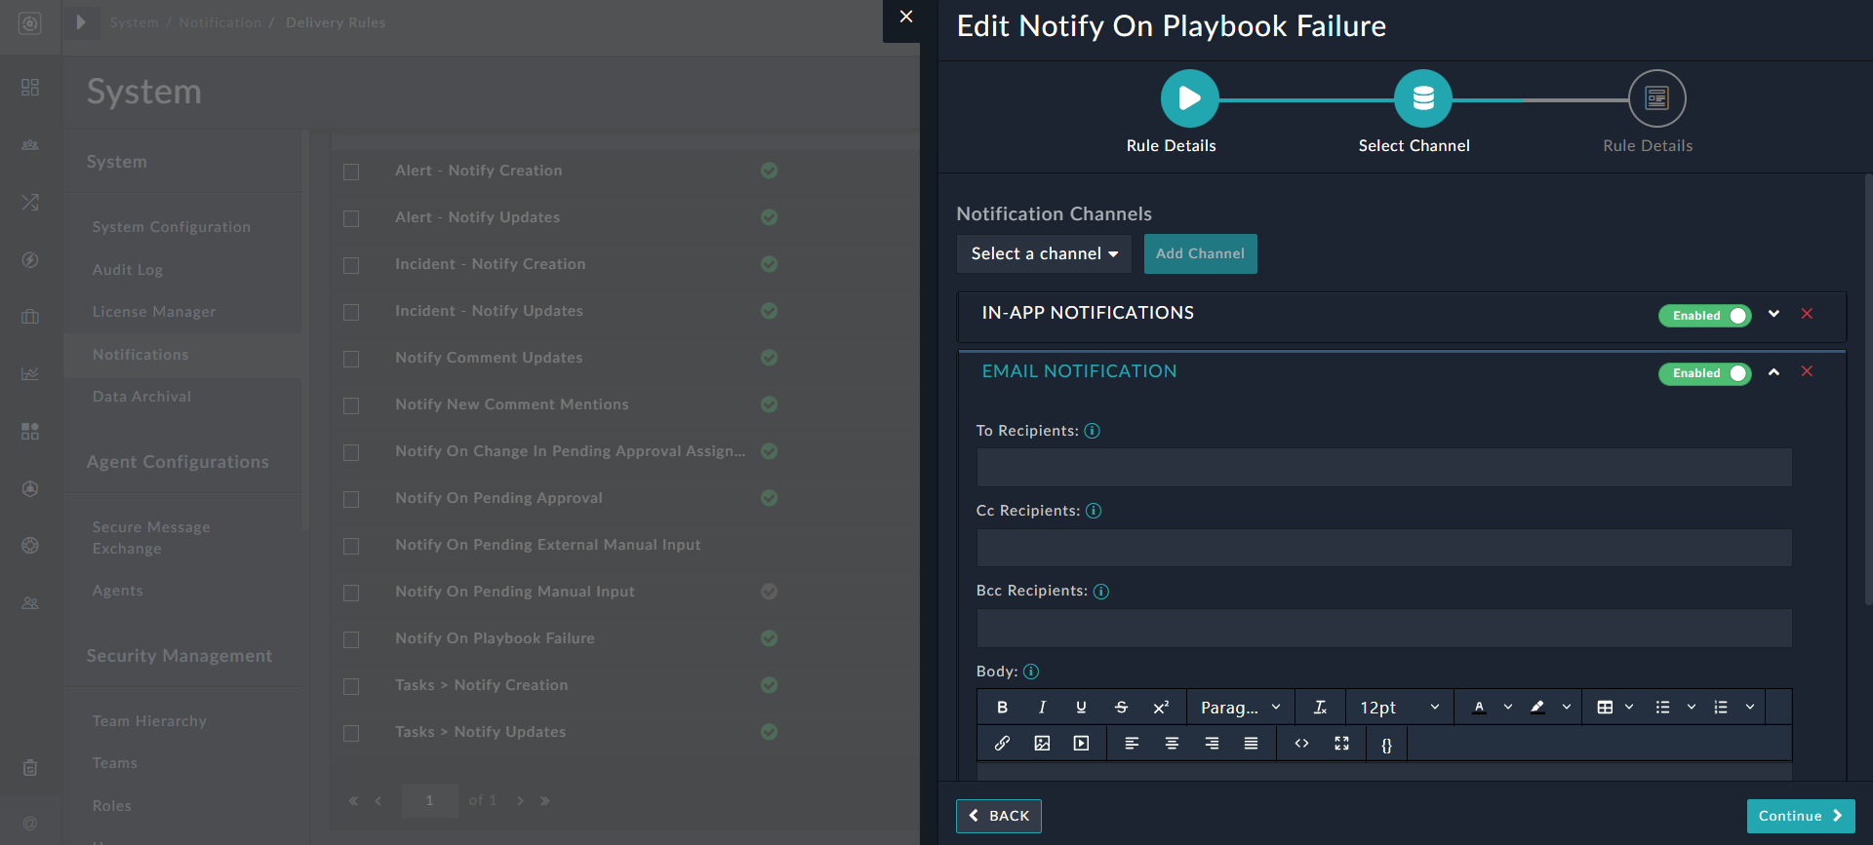Check Alert - Notify Creation checkbox
The width and height of the screenshot is (1873, 845).
tap(351, 172)
